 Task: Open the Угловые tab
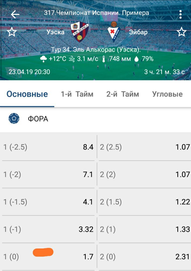pos(167,94)
